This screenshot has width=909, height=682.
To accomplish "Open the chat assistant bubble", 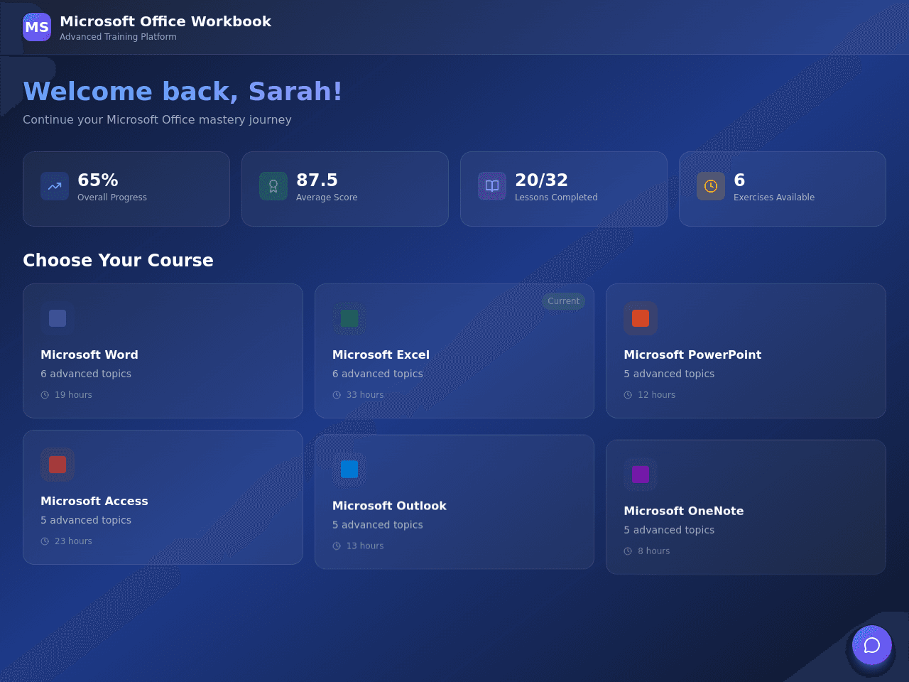I will pos(872,645).
